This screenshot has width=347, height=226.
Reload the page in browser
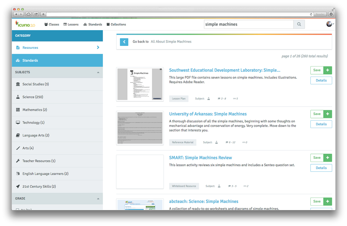[311, 14]
